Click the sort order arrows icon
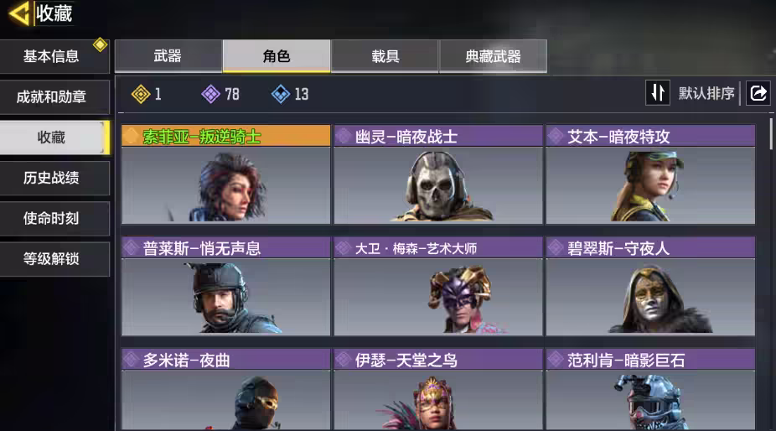 point(658,92)
